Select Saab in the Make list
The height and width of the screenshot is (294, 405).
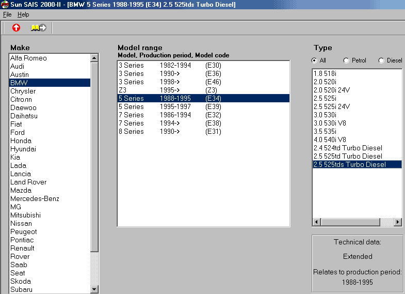(50, 265)
